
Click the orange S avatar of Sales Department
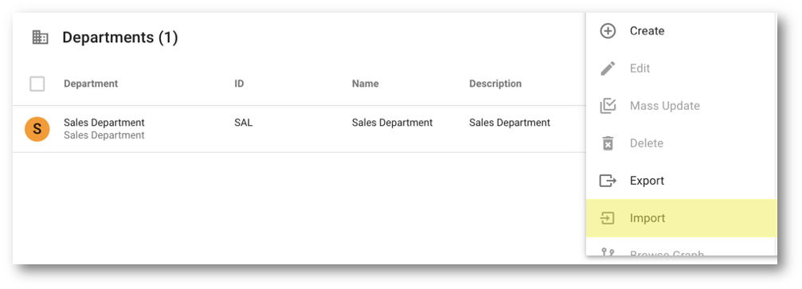pyautogui.click(x=37, y=129)
